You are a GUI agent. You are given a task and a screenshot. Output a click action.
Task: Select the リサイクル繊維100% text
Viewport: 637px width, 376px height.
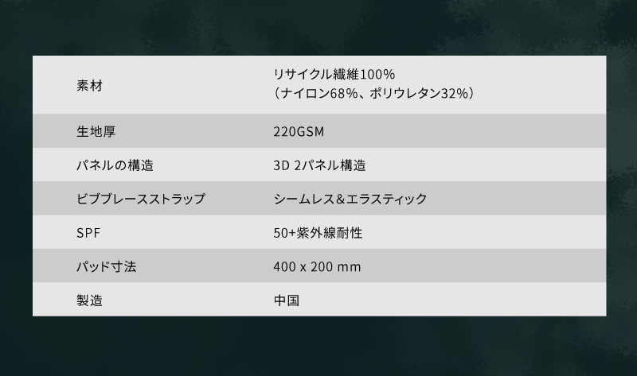tap(334, 74)
